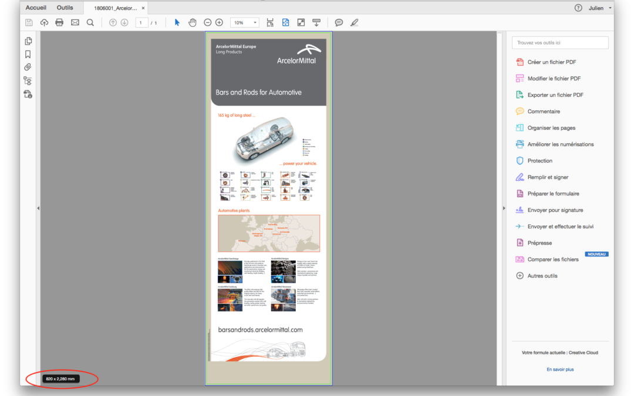
Task: Zoom in with the plus button
Action: 219,22
